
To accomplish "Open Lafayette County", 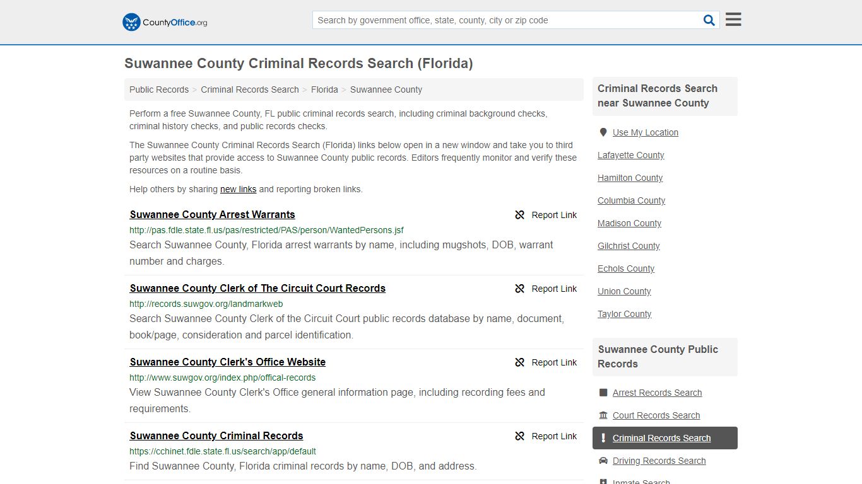I will click(631, 155).
